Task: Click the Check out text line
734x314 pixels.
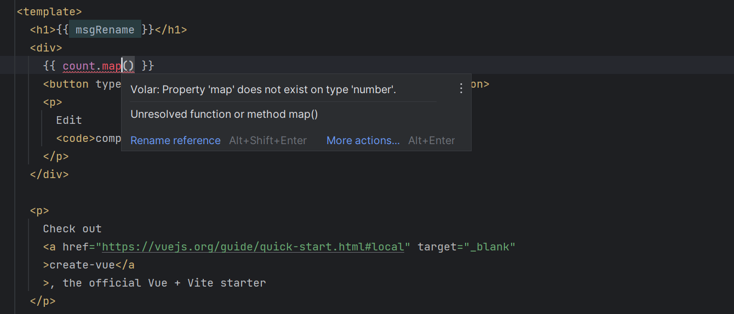Action: [72, 229]
